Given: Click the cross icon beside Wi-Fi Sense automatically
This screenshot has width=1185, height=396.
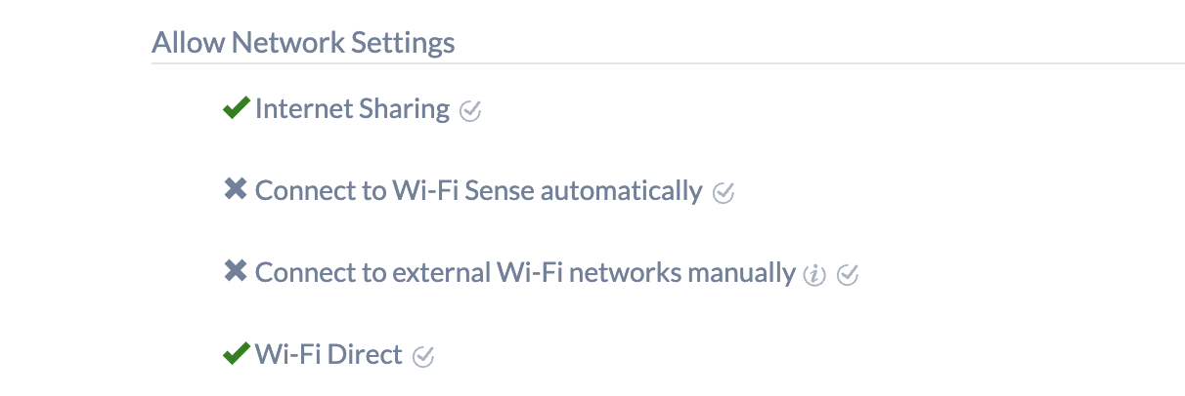Looking at the screenshot, I should point(236,190).
